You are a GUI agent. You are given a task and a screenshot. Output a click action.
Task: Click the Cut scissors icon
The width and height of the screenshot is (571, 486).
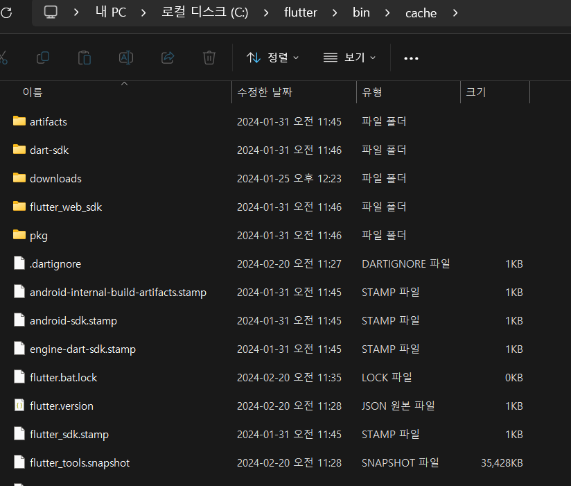click(3, 58)
